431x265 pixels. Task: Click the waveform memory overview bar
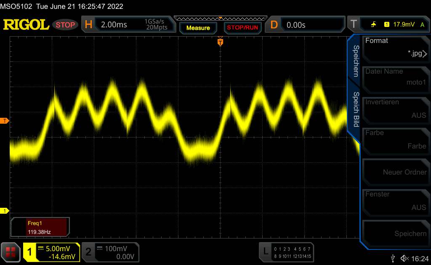[221, 19]
